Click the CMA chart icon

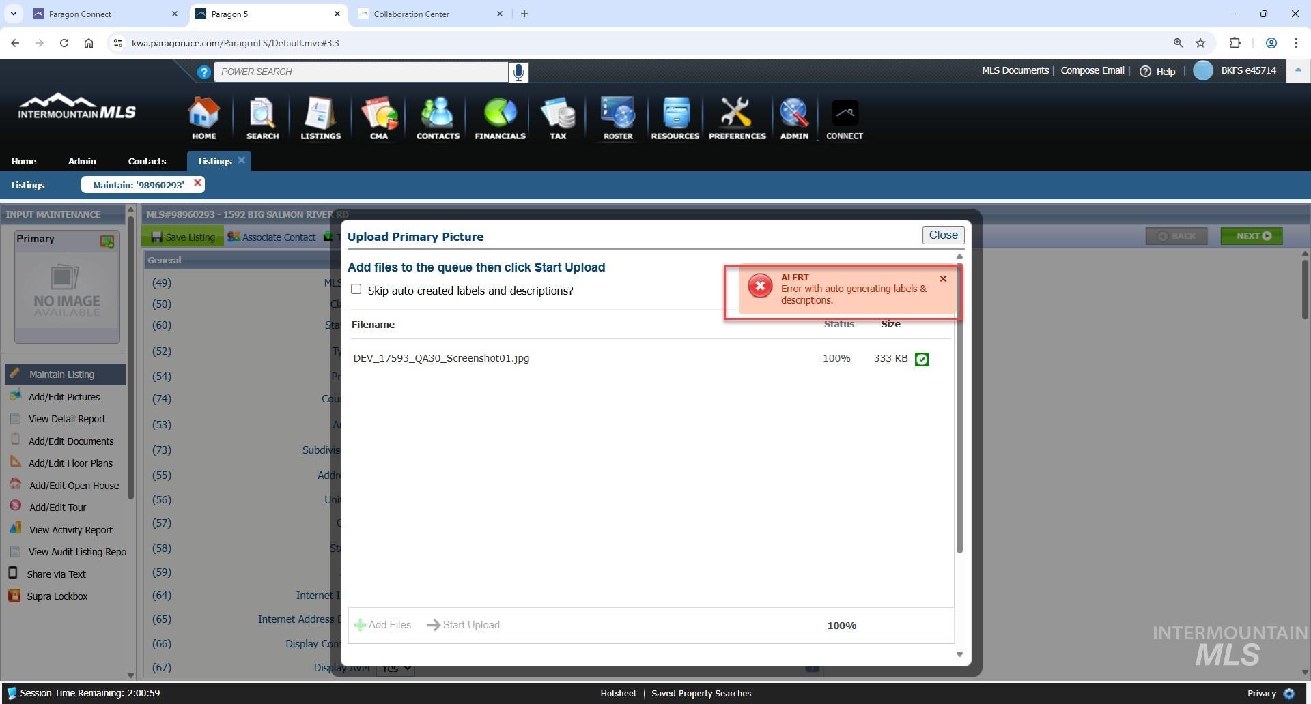pyautogui.click(x=379, y=118)
